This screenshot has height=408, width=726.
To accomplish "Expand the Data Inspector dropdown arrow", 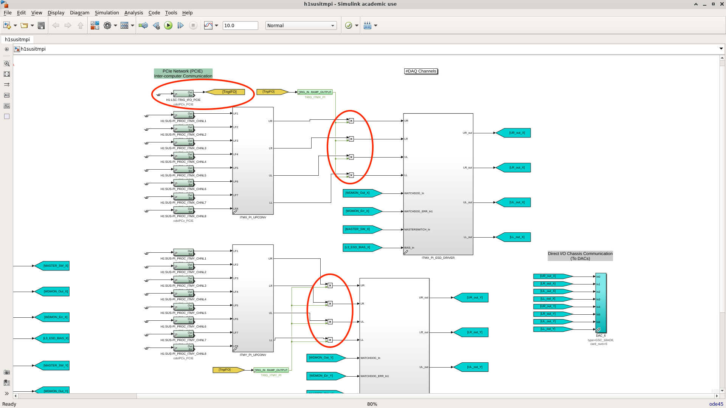I will point(217,25).
